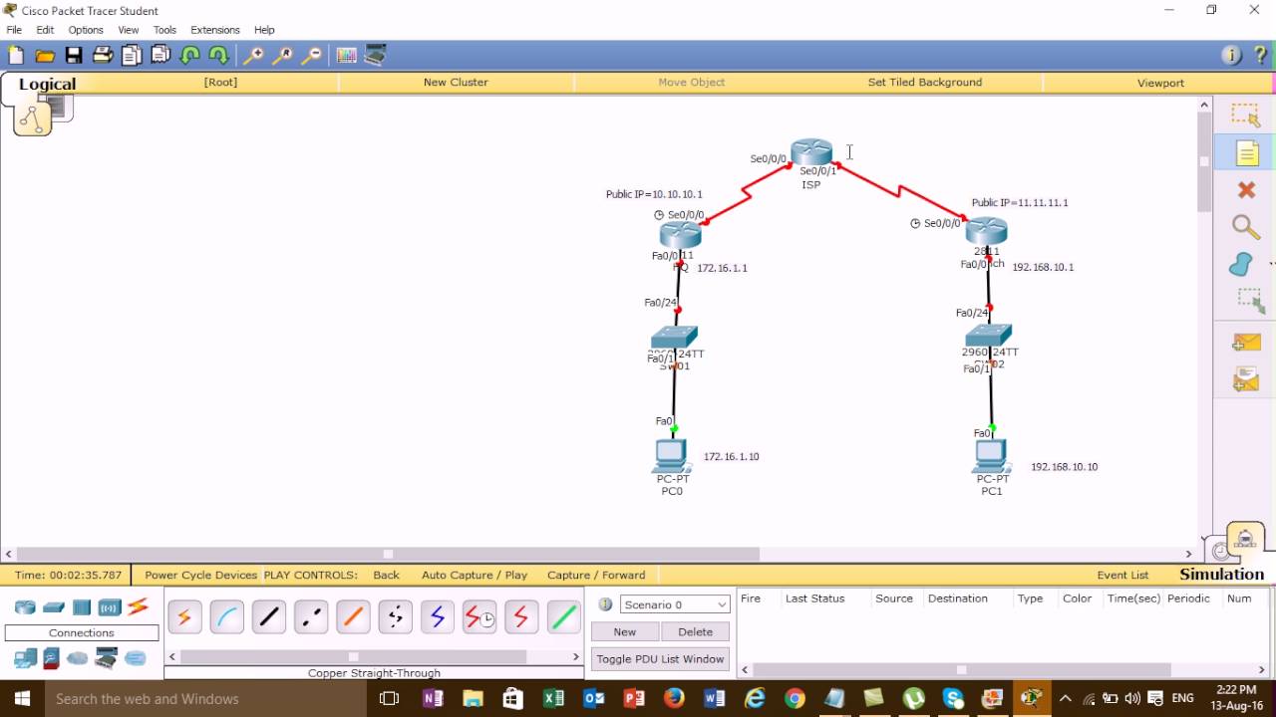This screenshot has width=1276, height=717.
Task: Click Power Cycle Devices
Action: tap(200, 575)
